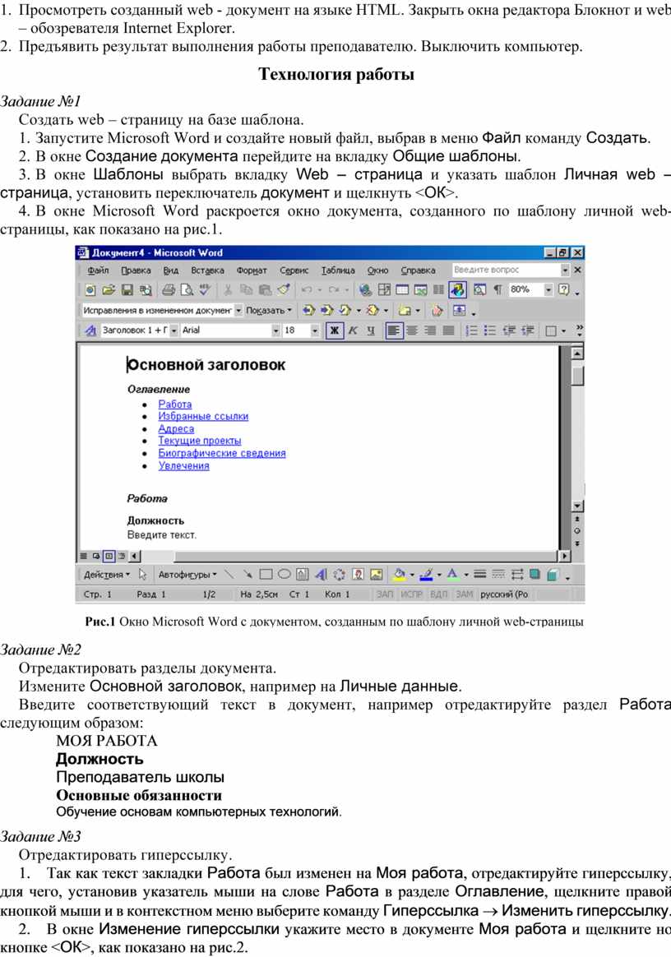Open the font size 18 dropdown
Screen dimensions: 671x957
point(315,331)
